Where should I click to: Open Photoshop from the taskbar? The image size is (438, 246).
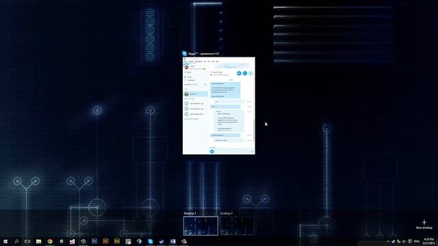point(94,241)
